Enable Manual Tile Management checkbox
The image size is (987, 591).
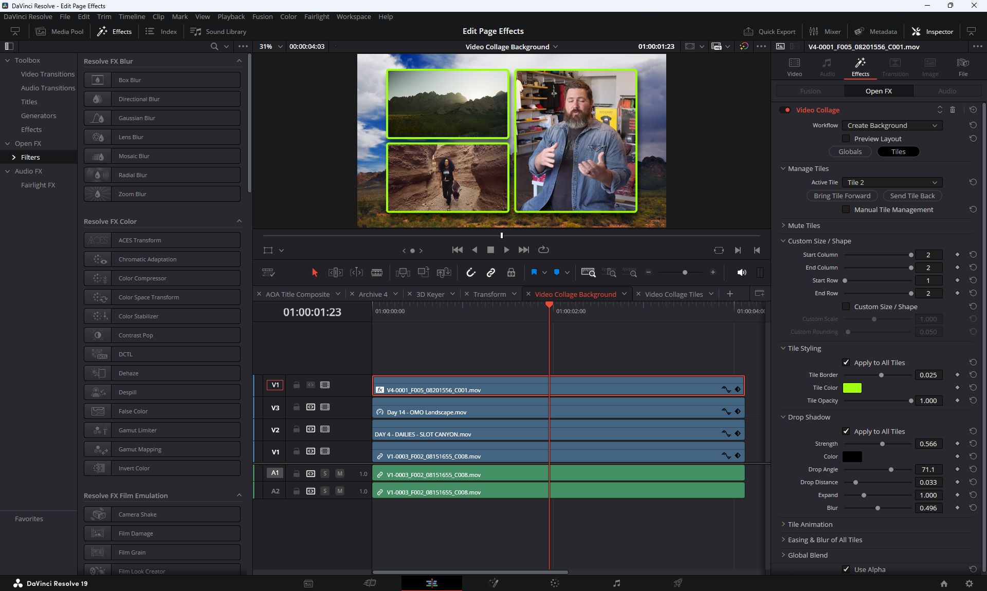click(846, 209)
